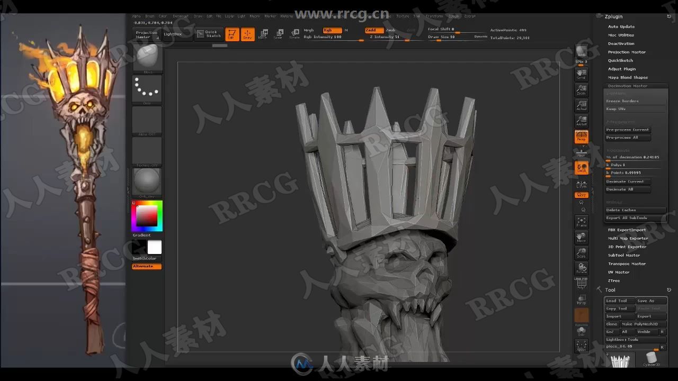Screen dimensions: 678x381
Task: Expand the SubTool Master section
Action: click(x=624, y=255)
